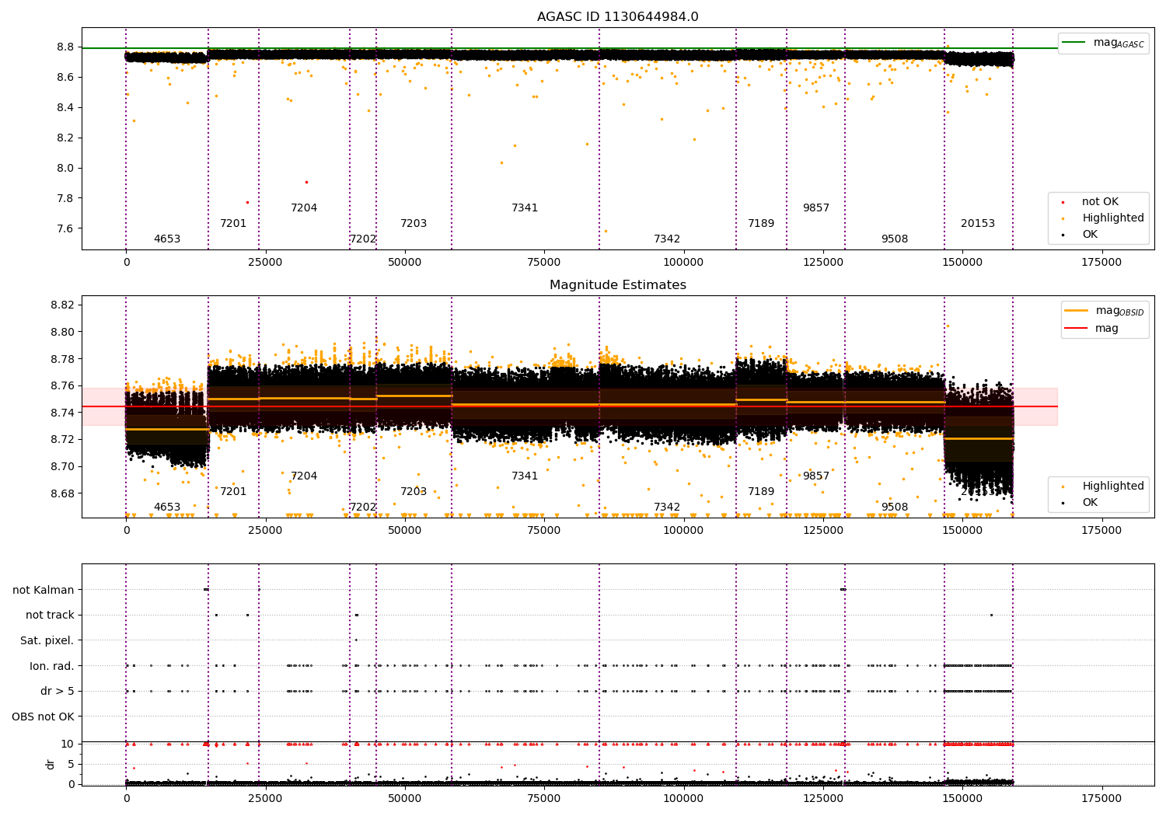Click obsid label 7201 in the top plot
This screenshot has height=816, width=1166.
click(233, 224)
